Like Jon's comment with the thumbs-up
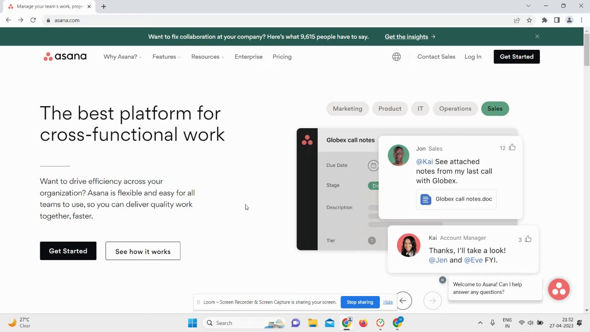This screenshot has height=332, width=590. coord(512,148)
